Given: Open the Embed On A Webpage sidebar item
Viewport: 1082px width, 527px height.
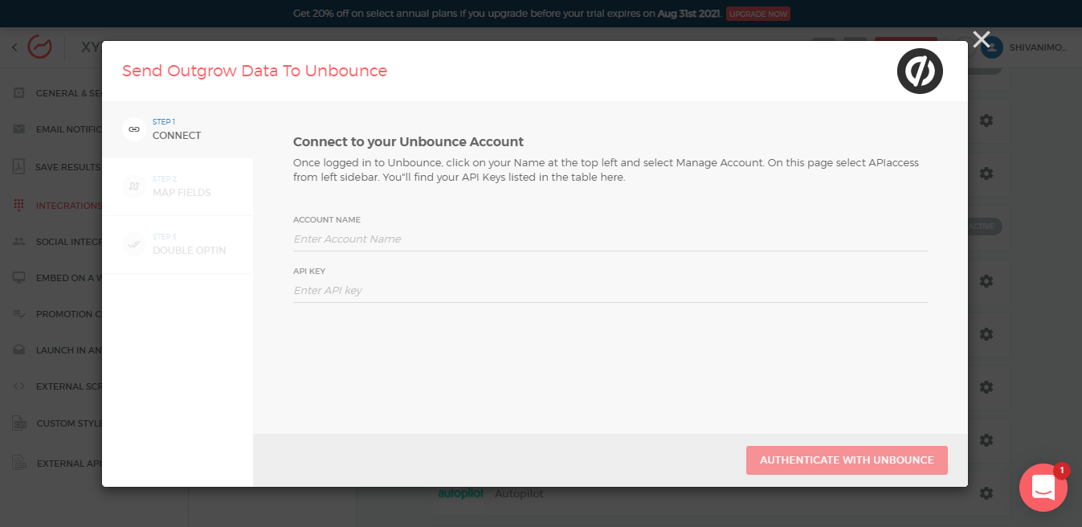Looking at the screenshot, I should point(58,278).
